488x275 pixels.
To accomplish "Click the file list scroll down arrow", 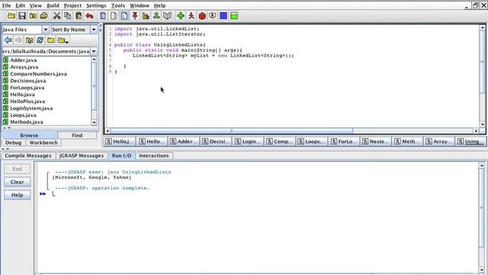I will point(94,122).
